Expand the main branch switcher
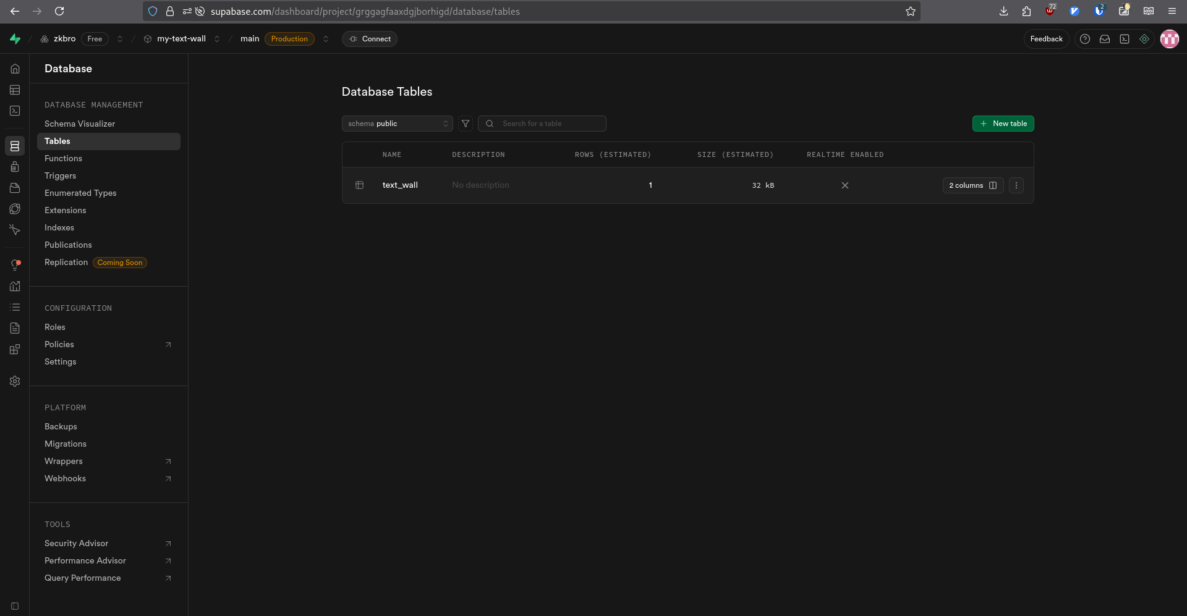The image size is (1187, 616). click(326, 39)
